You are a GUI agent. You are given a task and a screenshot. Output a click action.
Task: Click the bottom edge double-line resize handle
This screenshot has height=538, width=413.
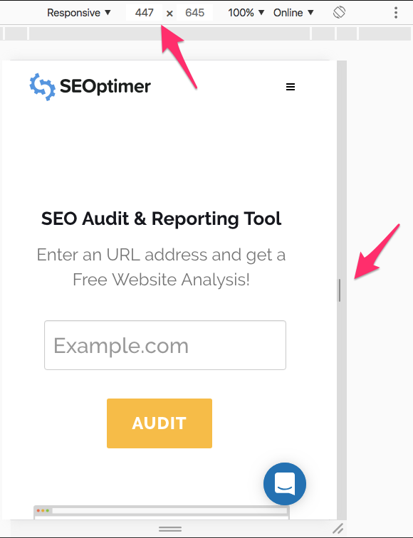[x=170, y=529]
